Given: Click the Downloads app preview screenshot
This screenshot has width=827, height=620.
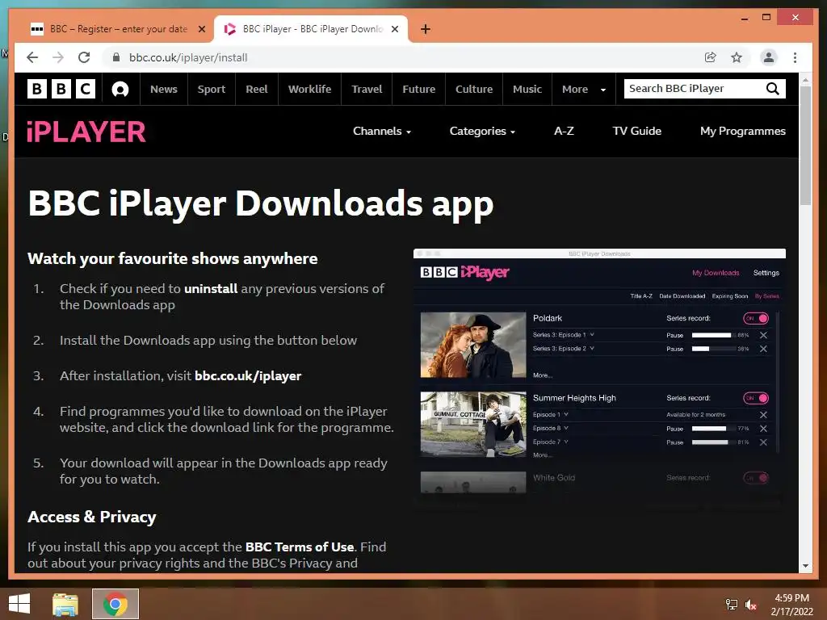Looking at the screenshot, I should click(599, 371).
